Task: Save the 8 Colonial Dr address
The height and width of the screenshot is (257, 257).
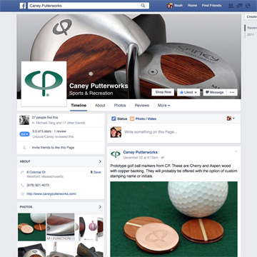Action: [x=96, y=172]
